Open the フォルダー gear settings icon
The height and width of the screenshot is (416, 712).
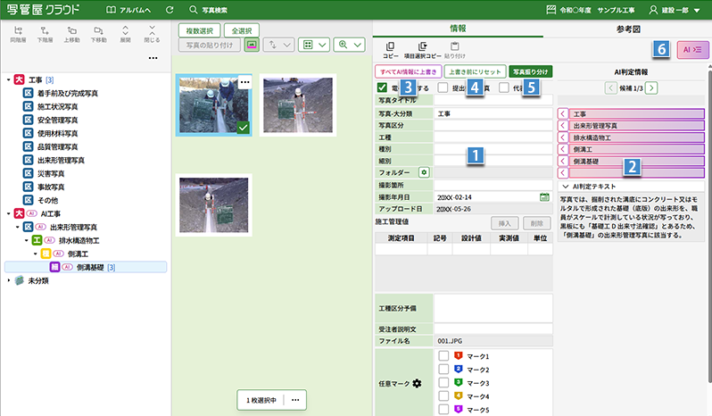424,172
